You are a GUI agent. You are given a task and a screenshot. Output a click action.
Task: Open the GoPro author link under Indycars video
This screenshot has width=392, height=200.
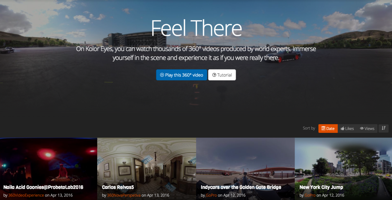coord(211,195)
